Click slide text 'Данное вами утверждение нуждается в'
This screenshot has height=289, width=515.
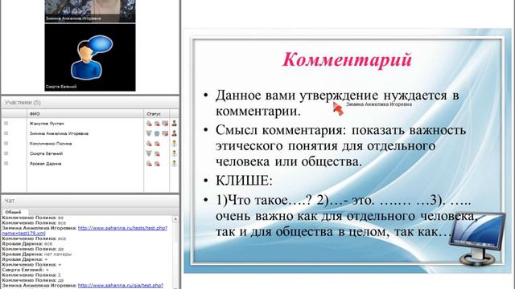pos(337,96)
